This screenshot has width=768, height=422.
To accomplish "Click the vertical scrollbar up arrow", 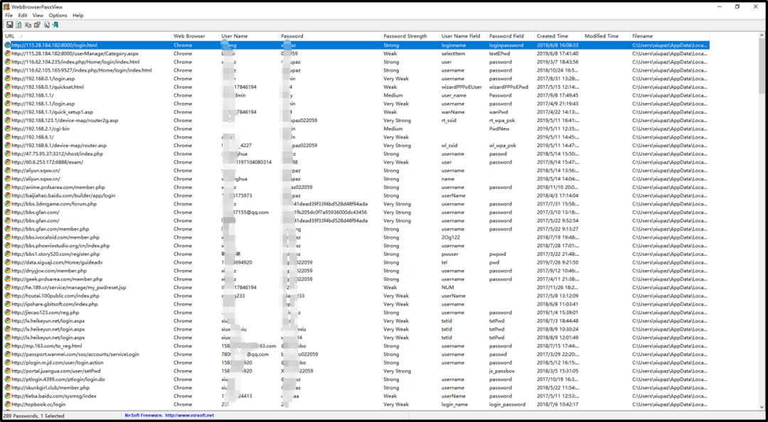I will pyautogui.click(x=762, y=35).
